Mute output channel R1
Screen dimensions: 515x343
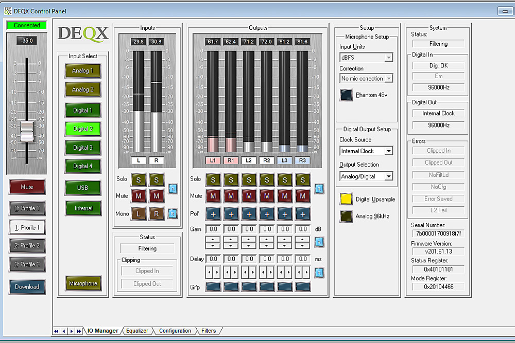tap(231, 196)
